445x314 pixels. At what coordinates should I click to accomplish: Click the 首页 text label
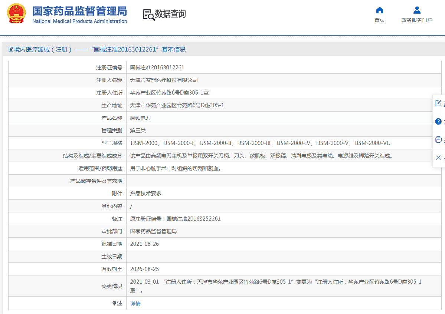coord(379,20)
